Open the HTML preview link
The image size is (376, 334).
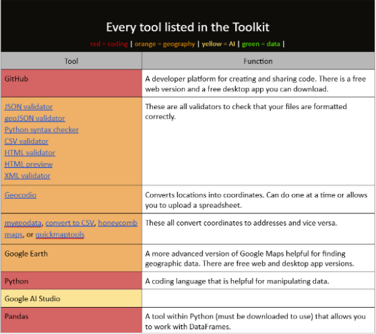28,164
